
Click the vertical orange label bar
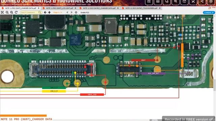[182, 55]
